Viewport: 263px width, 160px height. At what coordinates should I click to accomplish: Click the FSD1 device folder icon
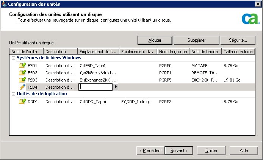[22, 66]
